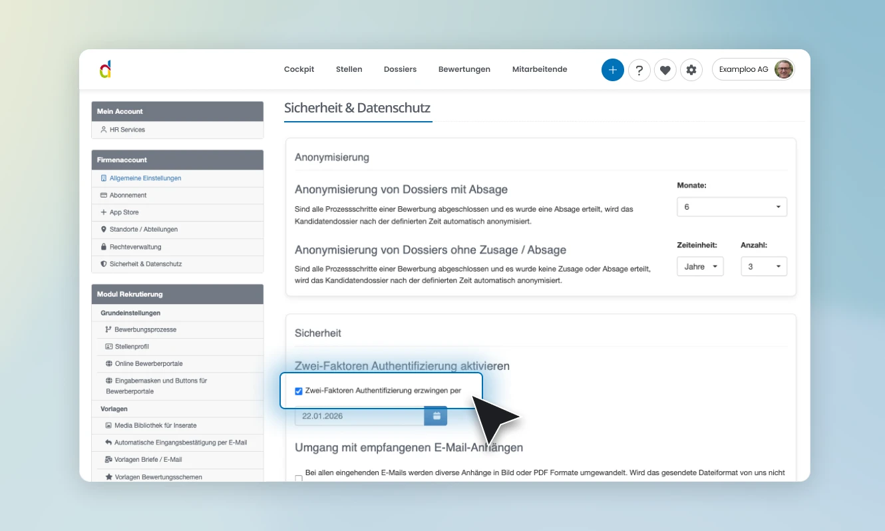Image resolution: width=885 pixels, height=531 pixels.
Task: Click the image icon beside Media Bibliothek
Action: tap(108, 425)
